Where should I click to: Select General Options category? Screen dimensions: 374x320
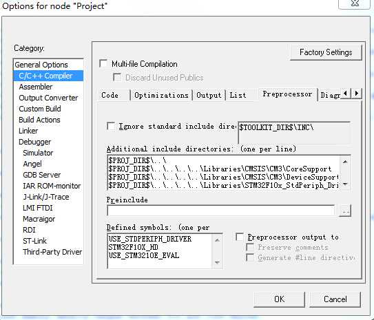coord(41,65)
